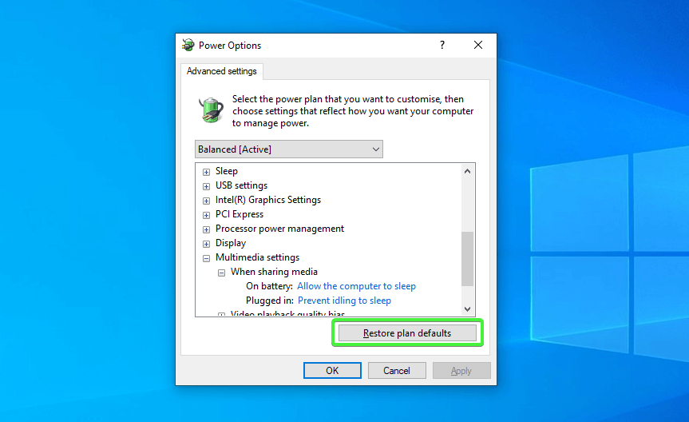The width and height of the screenshot is (689, 422).
Task: Click the greyed Apply button
Action: [461, 371]
